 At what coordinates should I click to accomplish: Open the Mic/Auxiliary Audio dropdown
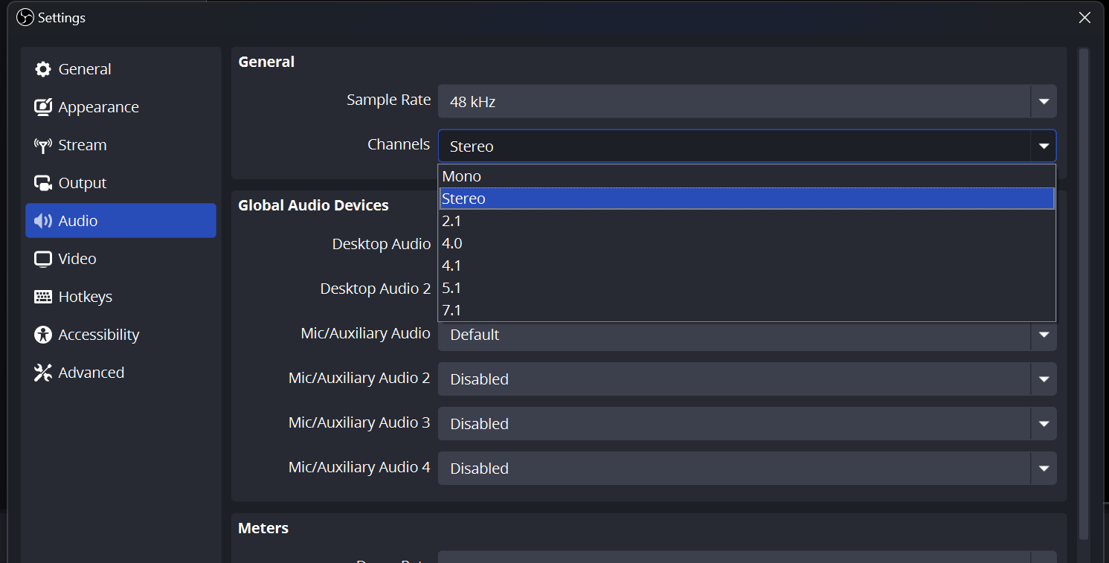tap(1044, 336)
